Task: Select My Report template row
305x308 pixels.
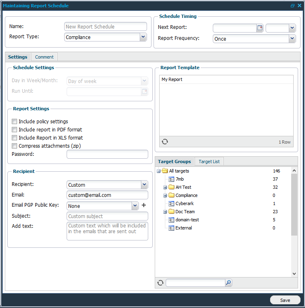Action: pos(226,80)
